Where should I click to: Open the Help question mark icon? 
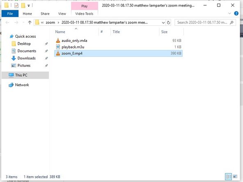pyautogui.click(x=236, y=14)
